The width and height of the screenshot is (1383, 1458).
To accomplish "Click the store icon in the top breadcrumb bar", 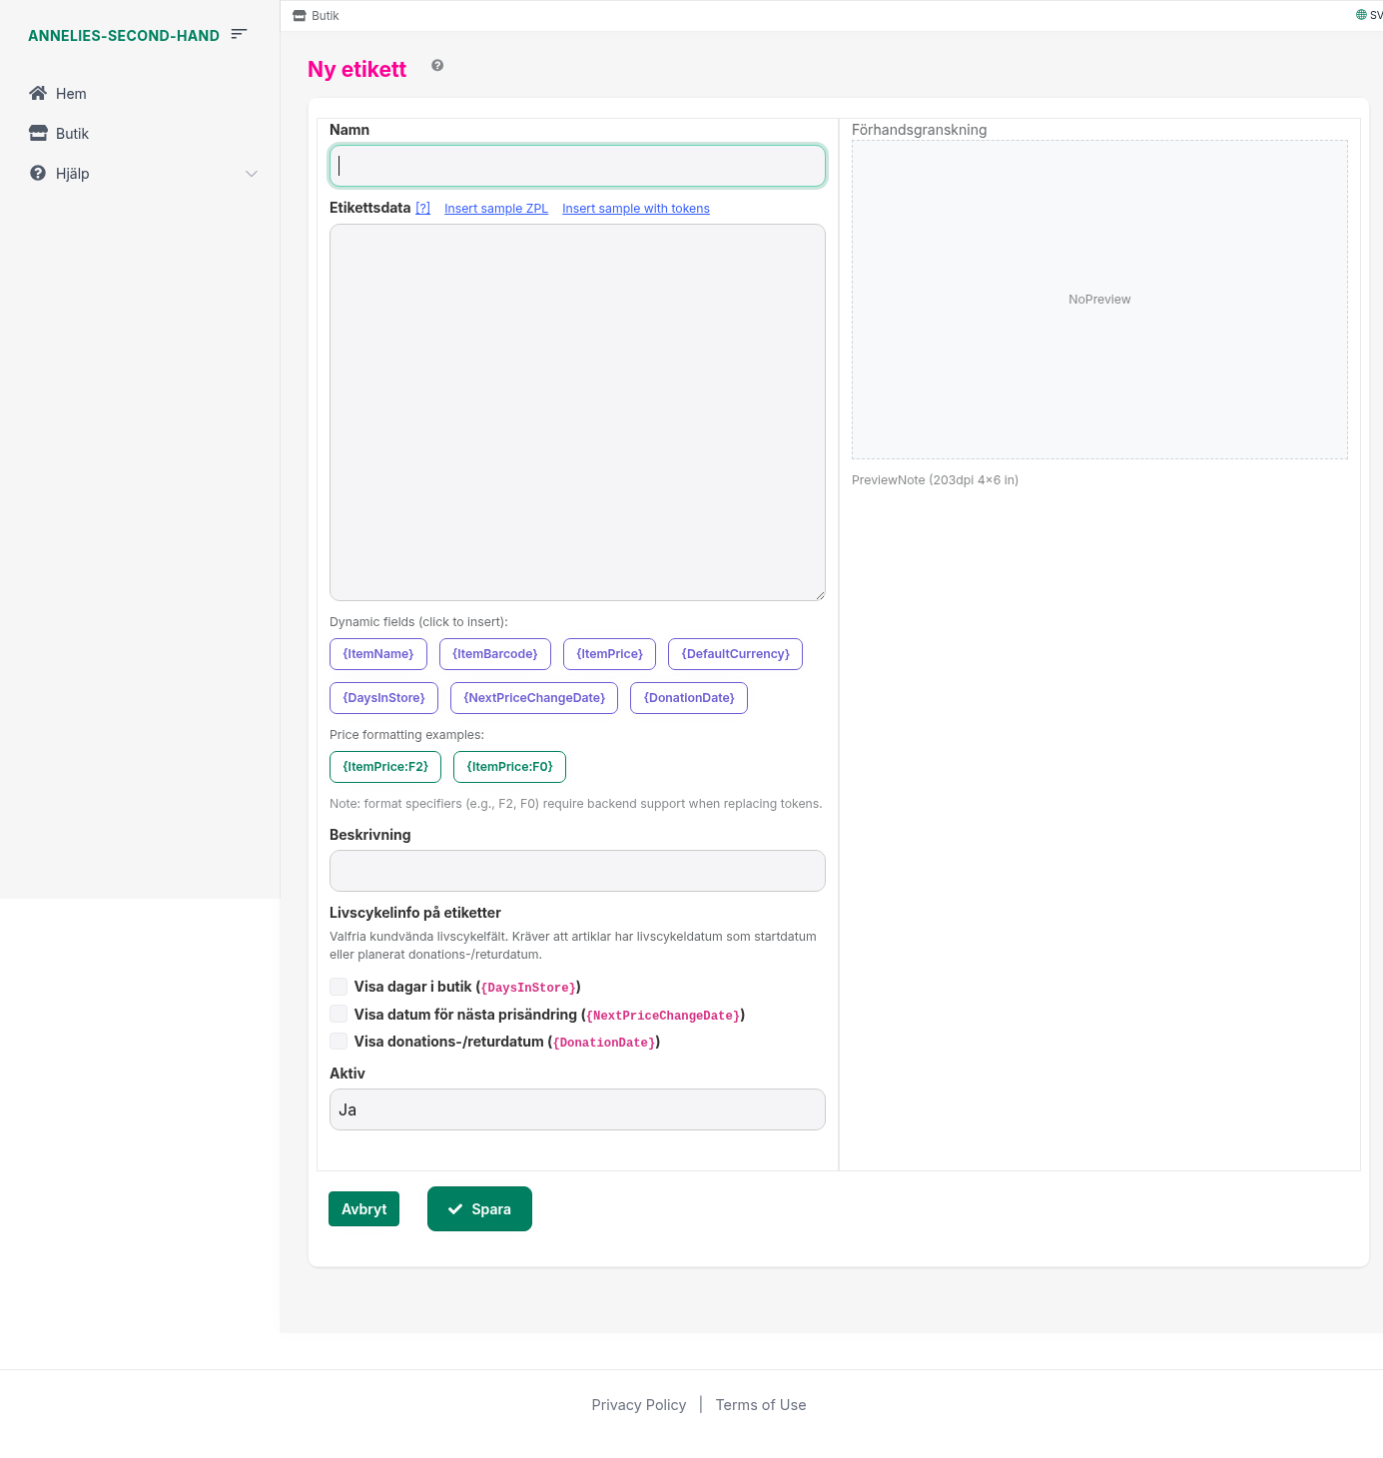I will point(299,15).
